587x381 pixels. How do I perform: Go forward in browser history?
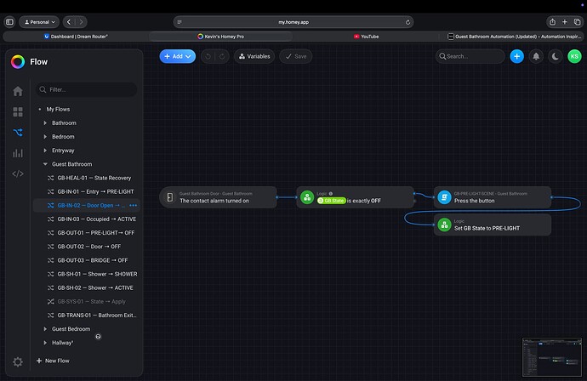[81, 22]
